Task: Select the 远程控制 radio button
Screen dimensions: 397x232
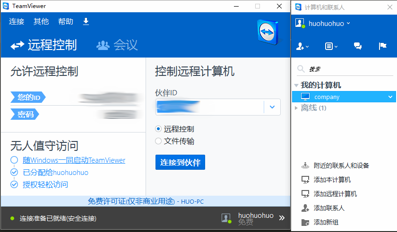Action: coord(158,129)
